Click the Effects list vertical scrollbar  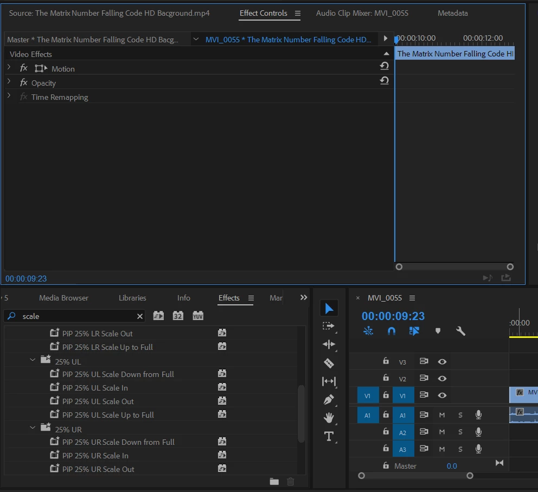click(x=301, y=414)
